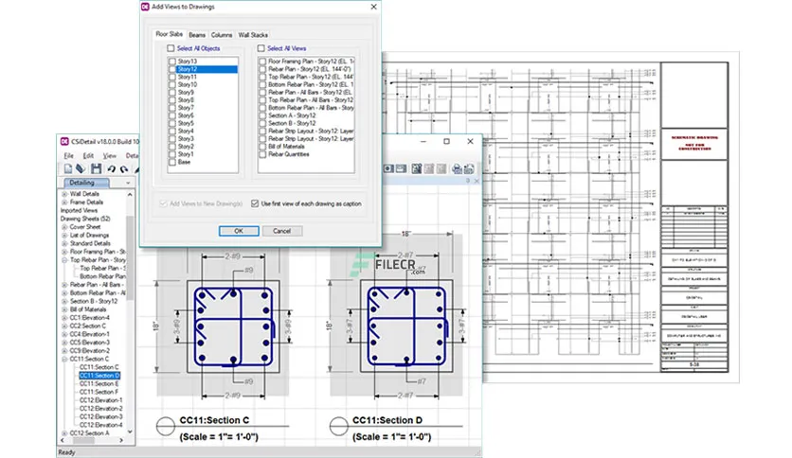Image resolution: width=792 pixels, height=458 pixels.
Task: Expand the Wall Details tree node
Action: click(x=64, y=194)
